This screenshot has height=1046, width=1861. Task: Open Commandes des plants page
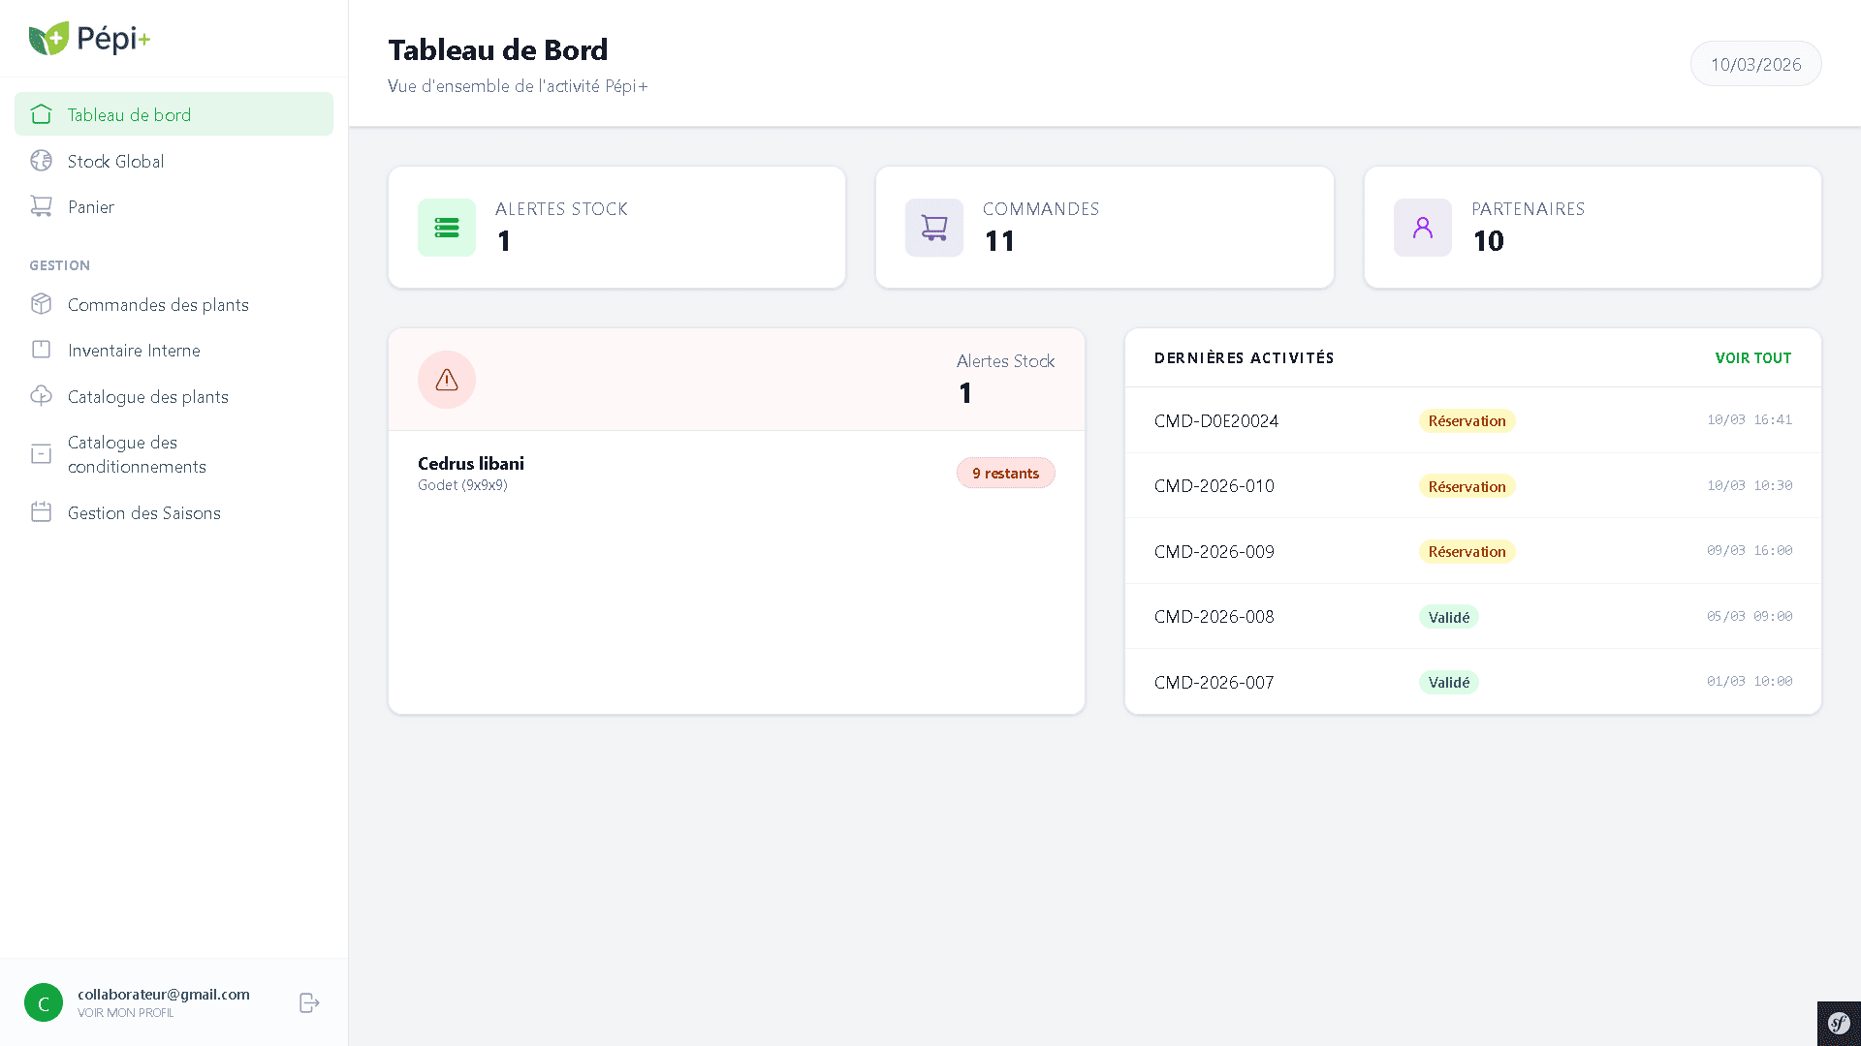(158, 304)
